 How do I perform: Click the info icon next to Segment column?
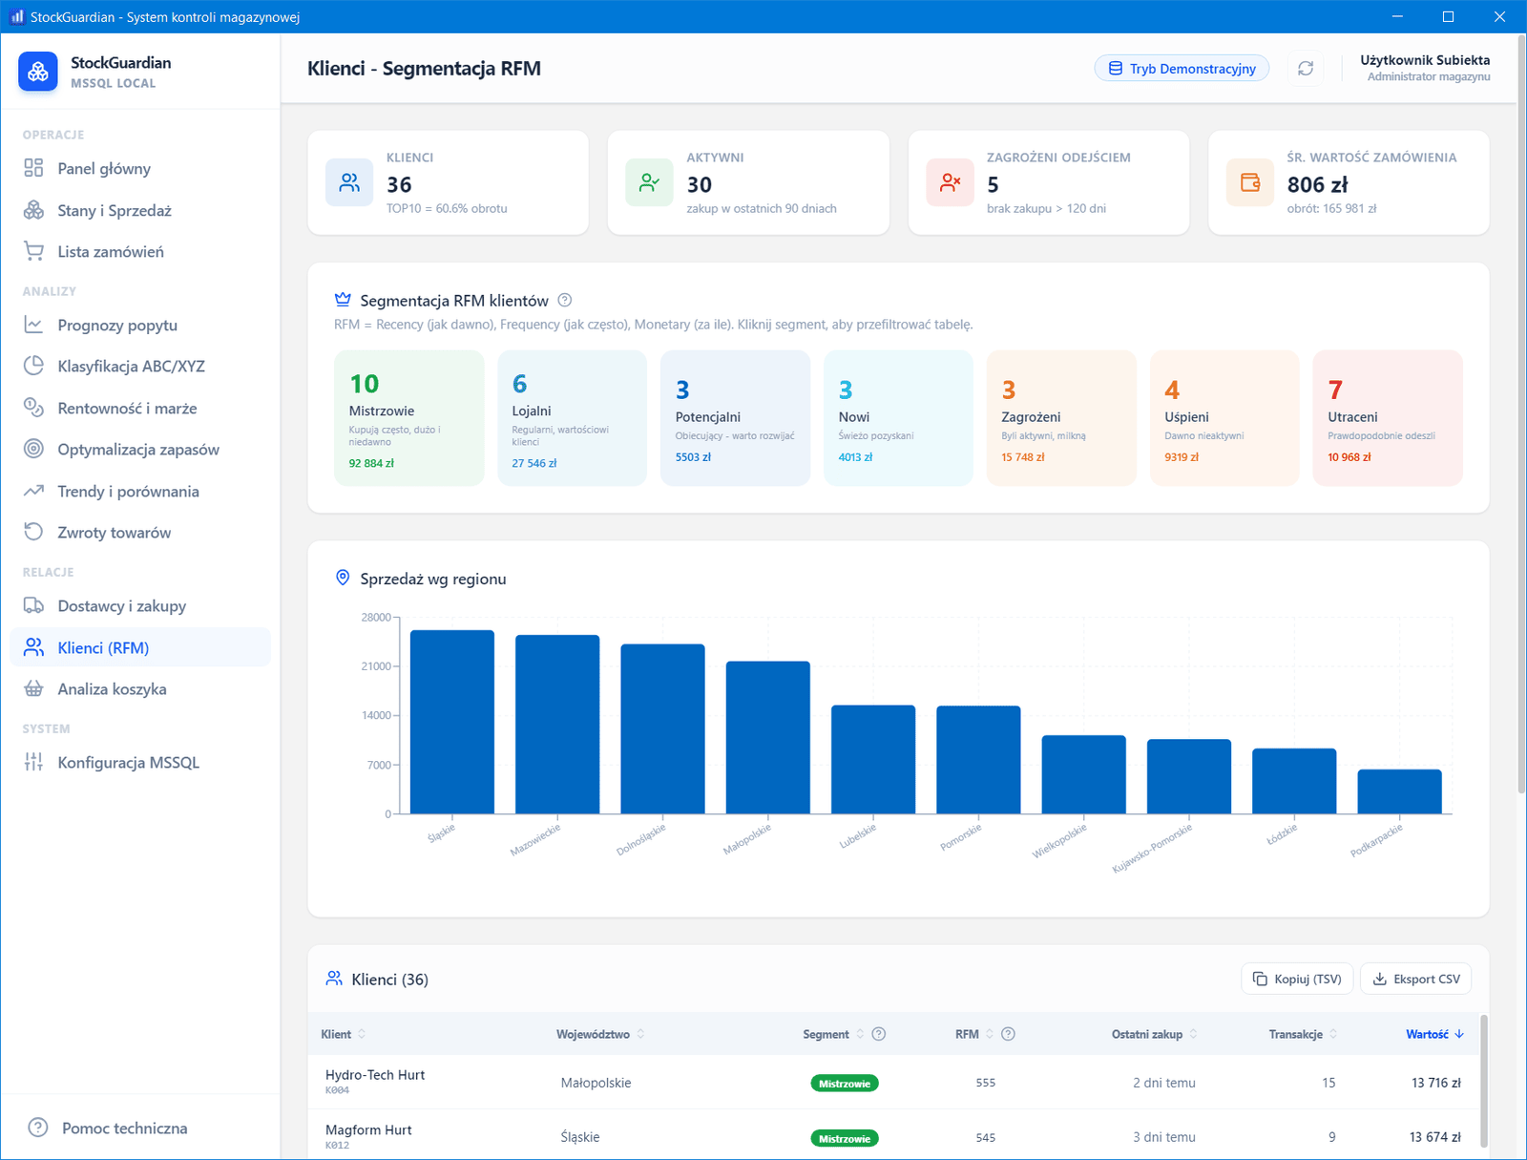tap(879, 1034)
